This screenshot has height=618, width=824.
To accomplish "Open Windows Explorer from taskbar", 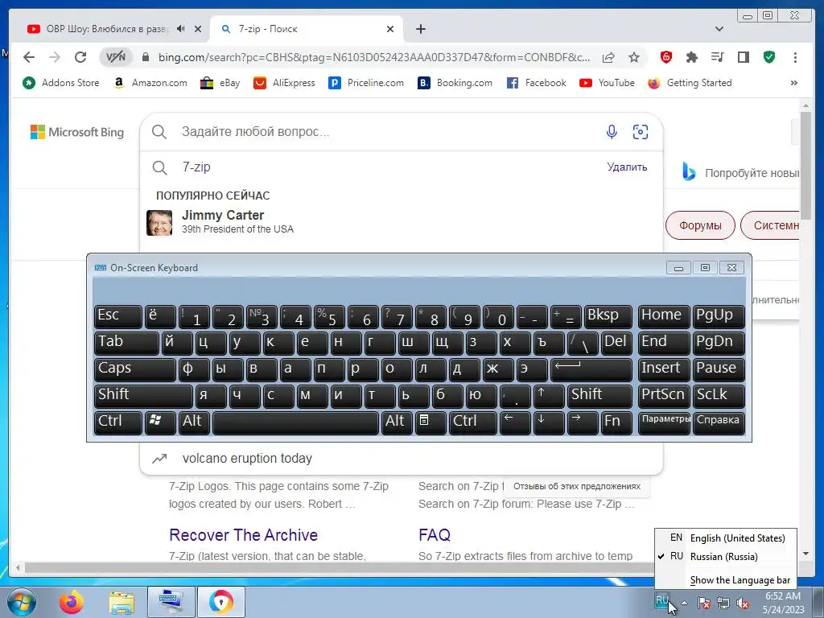I will coord(122,602).
